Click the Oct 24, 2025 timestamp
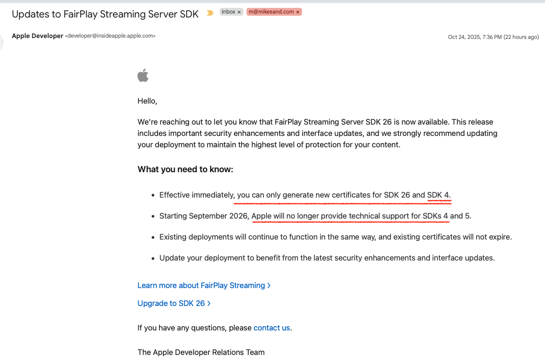The image size is (545, 358). coord(493,37)
